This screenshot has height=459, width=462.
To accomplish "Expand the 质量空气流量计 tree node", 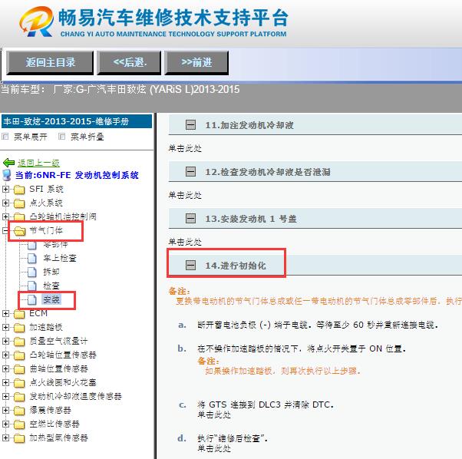I will click(5, 341).
